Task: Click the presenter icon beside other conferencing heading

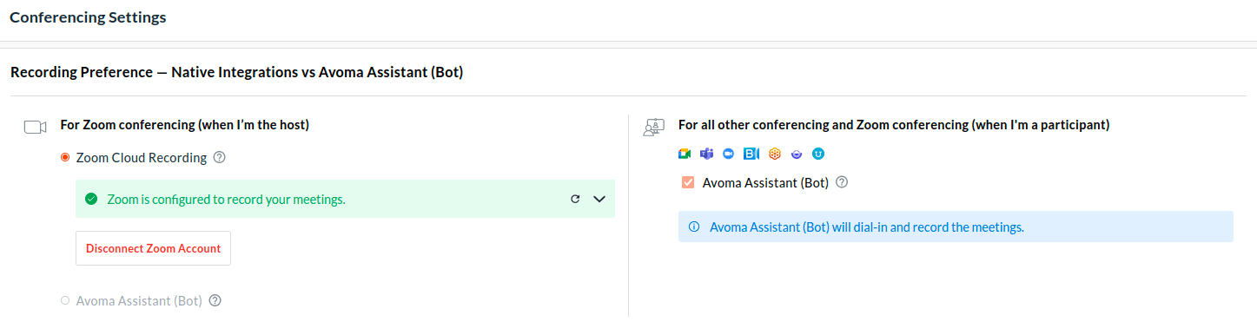Action: click(652, 128)
